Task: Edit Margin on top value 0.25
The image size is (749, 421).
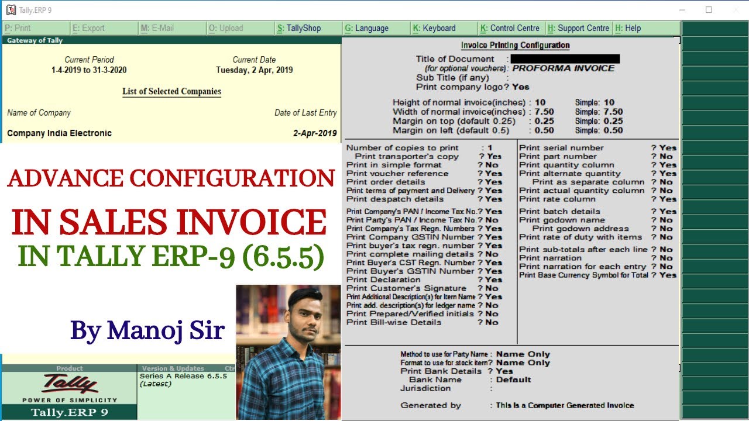Action: [544, 121]
